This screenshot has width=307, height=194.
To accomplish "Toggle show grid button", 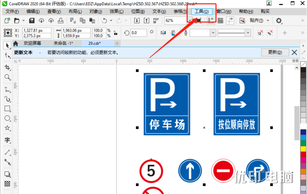I will [x=220, y=20].
